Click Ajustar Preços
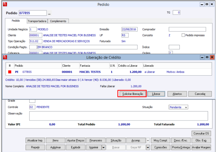Image resolution: width=216 pixels, height=152 pixels. click(x=76, y=140)
